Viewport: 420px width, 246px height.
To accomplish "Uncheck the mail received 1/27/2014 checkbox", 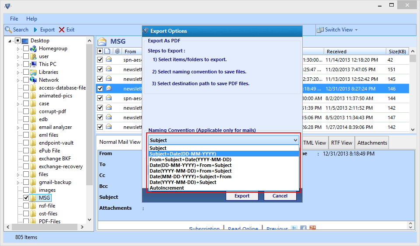I will 100,127.
